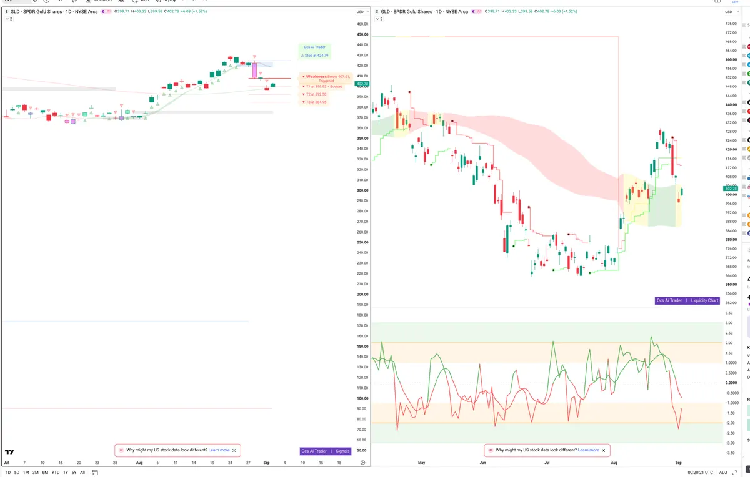This screenshot has width=750, height=477.
Task: Click Ocs Ai Trader badge beside Signals
Action: [x=314, y=451]
